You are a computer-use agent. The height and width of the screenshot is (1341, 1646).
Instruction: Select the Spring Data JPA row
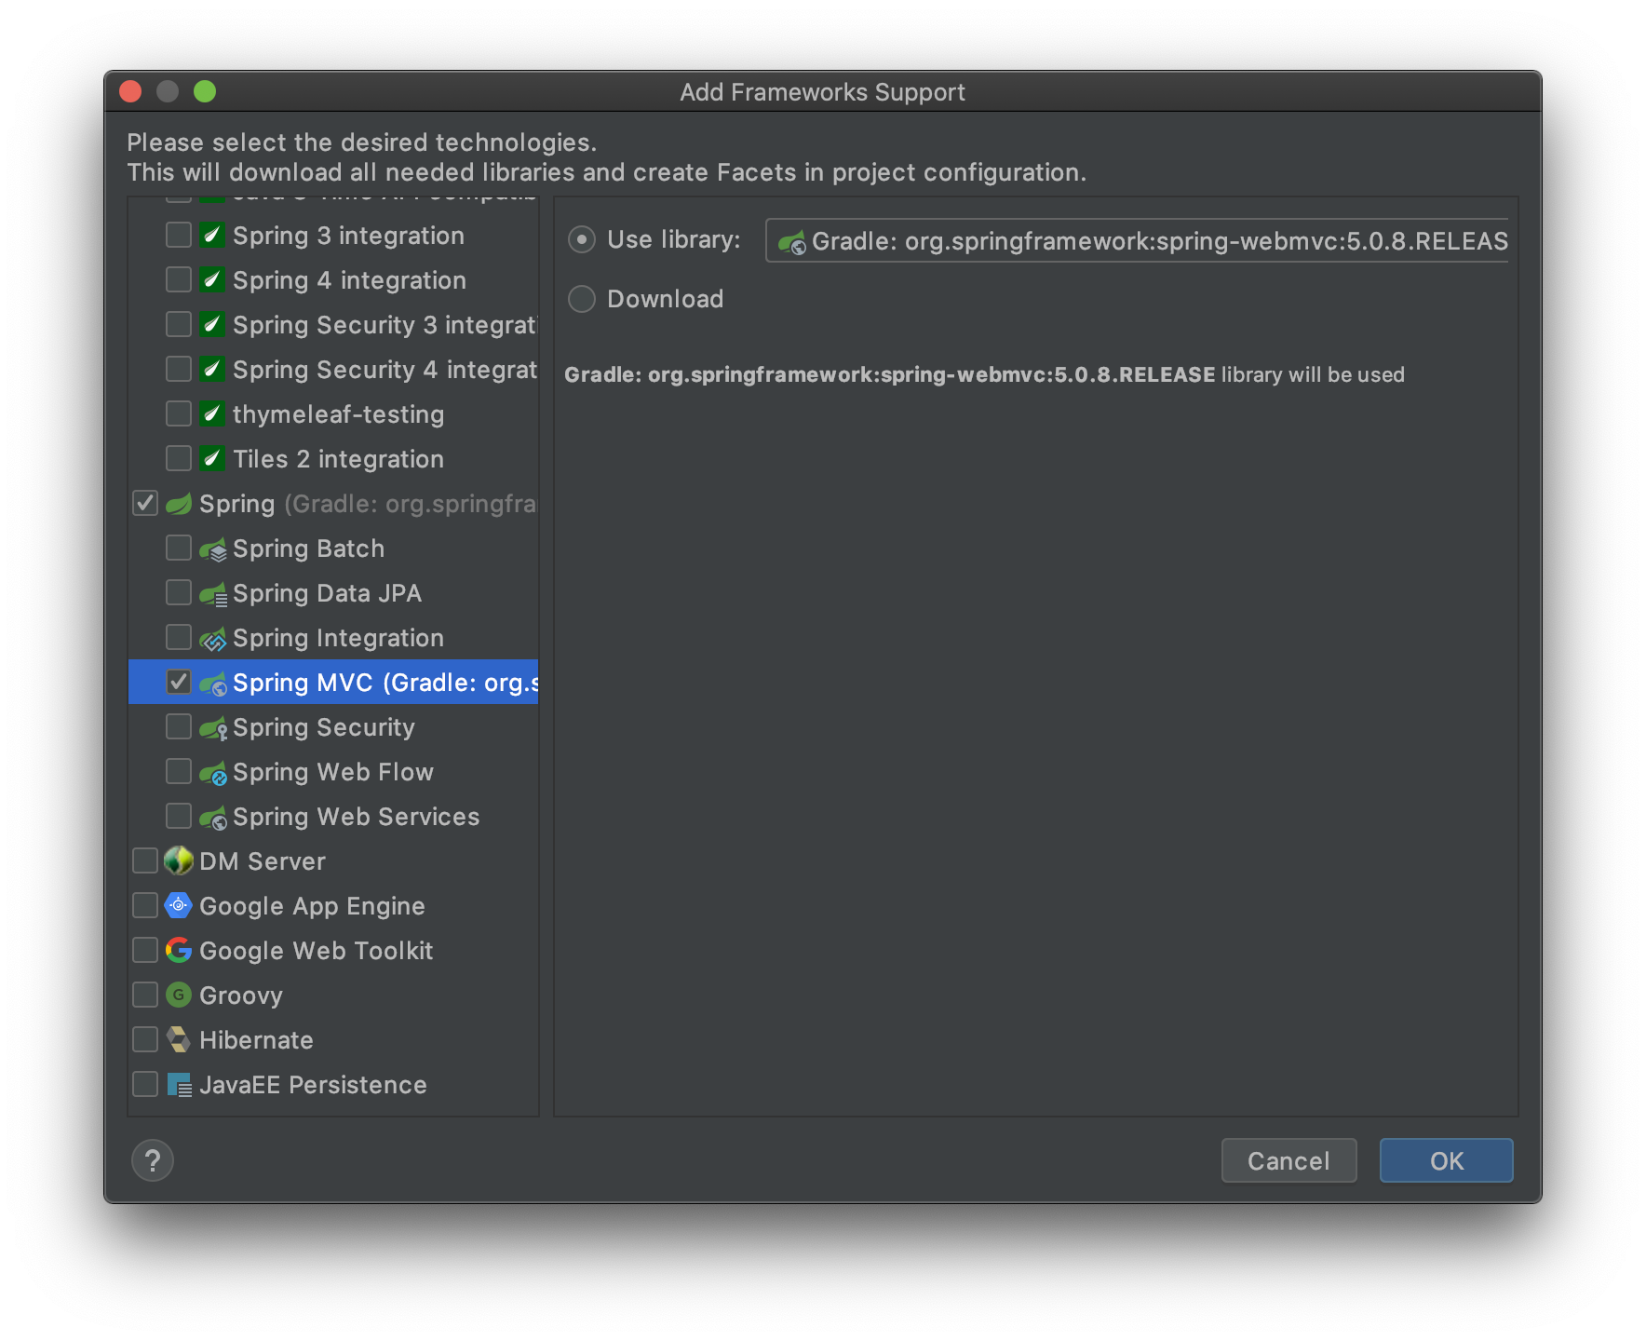click(333, 593)
